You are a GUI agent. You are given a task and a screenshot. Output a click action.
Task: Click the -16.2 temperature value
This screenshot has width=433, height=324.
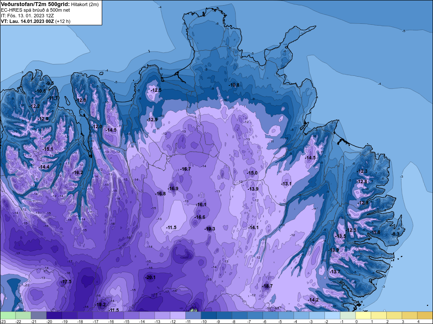78,172
